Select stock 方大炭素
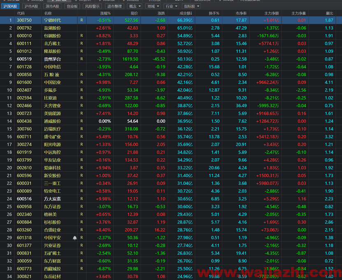 pyautogui.click(x=52, y=199)
